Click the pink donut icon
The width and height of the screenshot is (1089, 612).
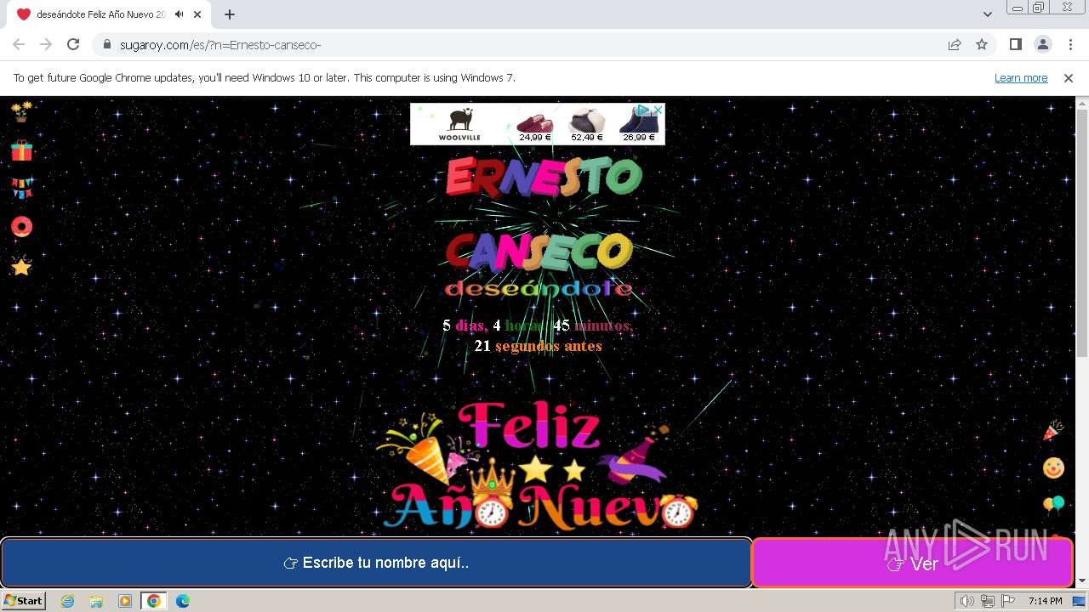[21, 226]
